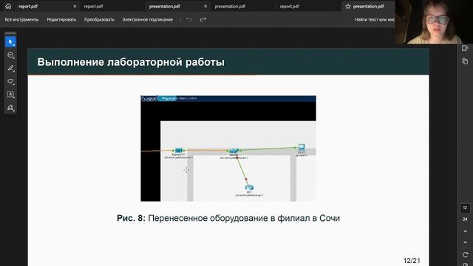The image size is (473, 266).
Task: Click the switch icon in figure center
Action: pos(234,151)
